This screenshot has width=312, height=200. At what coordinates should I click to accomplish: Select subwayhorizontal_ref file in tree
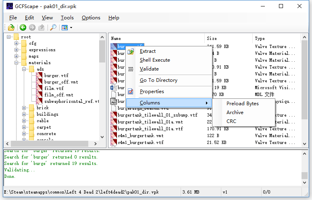click(x=71, y=101)
